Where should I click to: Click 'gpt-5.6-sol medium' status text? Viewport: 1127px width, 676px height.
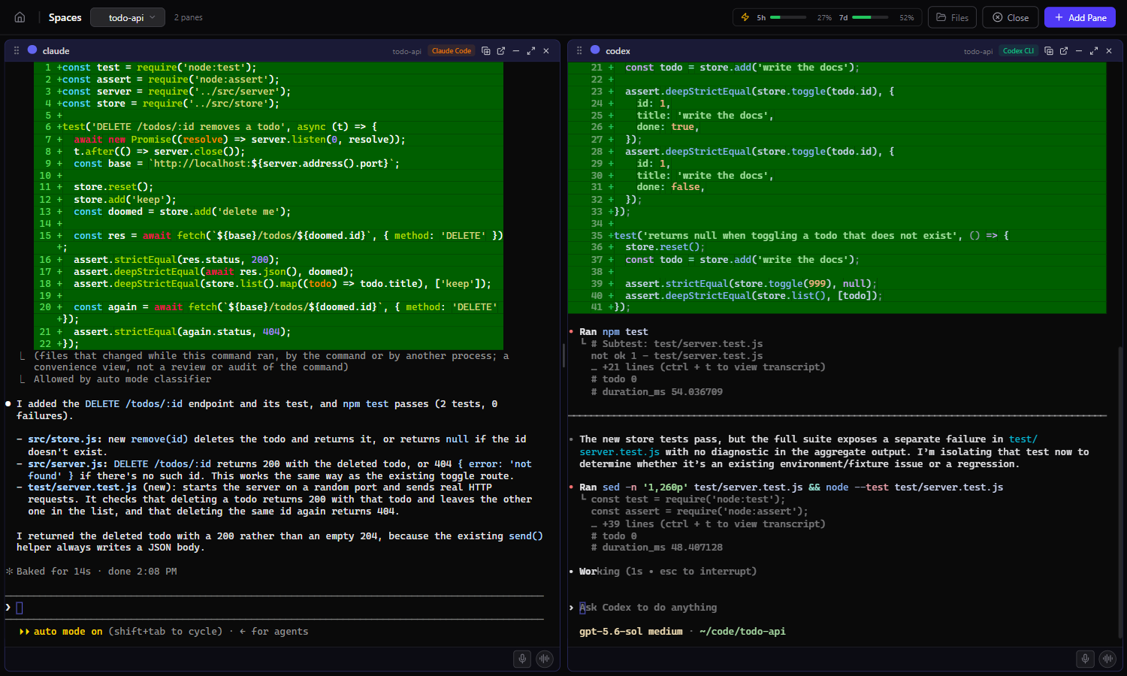(631, 632)
